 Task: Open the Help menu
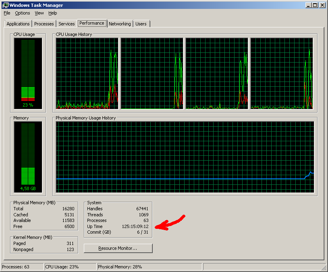point(53,13)
